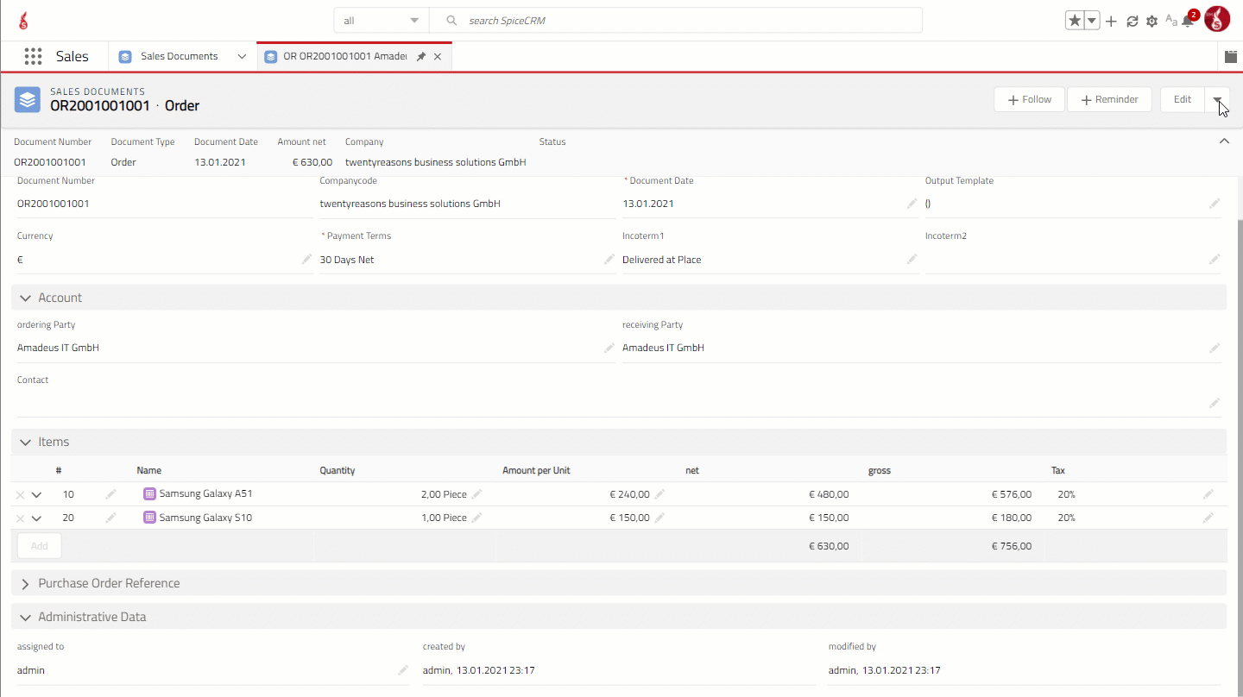This screenshot has width=1243, height=697.
Task: Click the Follow button
Action: point(1029,100)
